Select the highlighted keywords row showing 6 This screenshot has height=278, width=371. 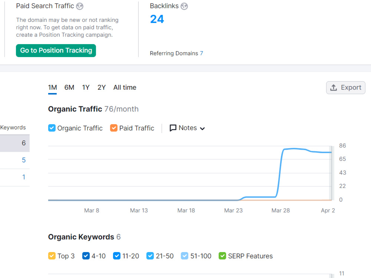[x=15, y=143]
